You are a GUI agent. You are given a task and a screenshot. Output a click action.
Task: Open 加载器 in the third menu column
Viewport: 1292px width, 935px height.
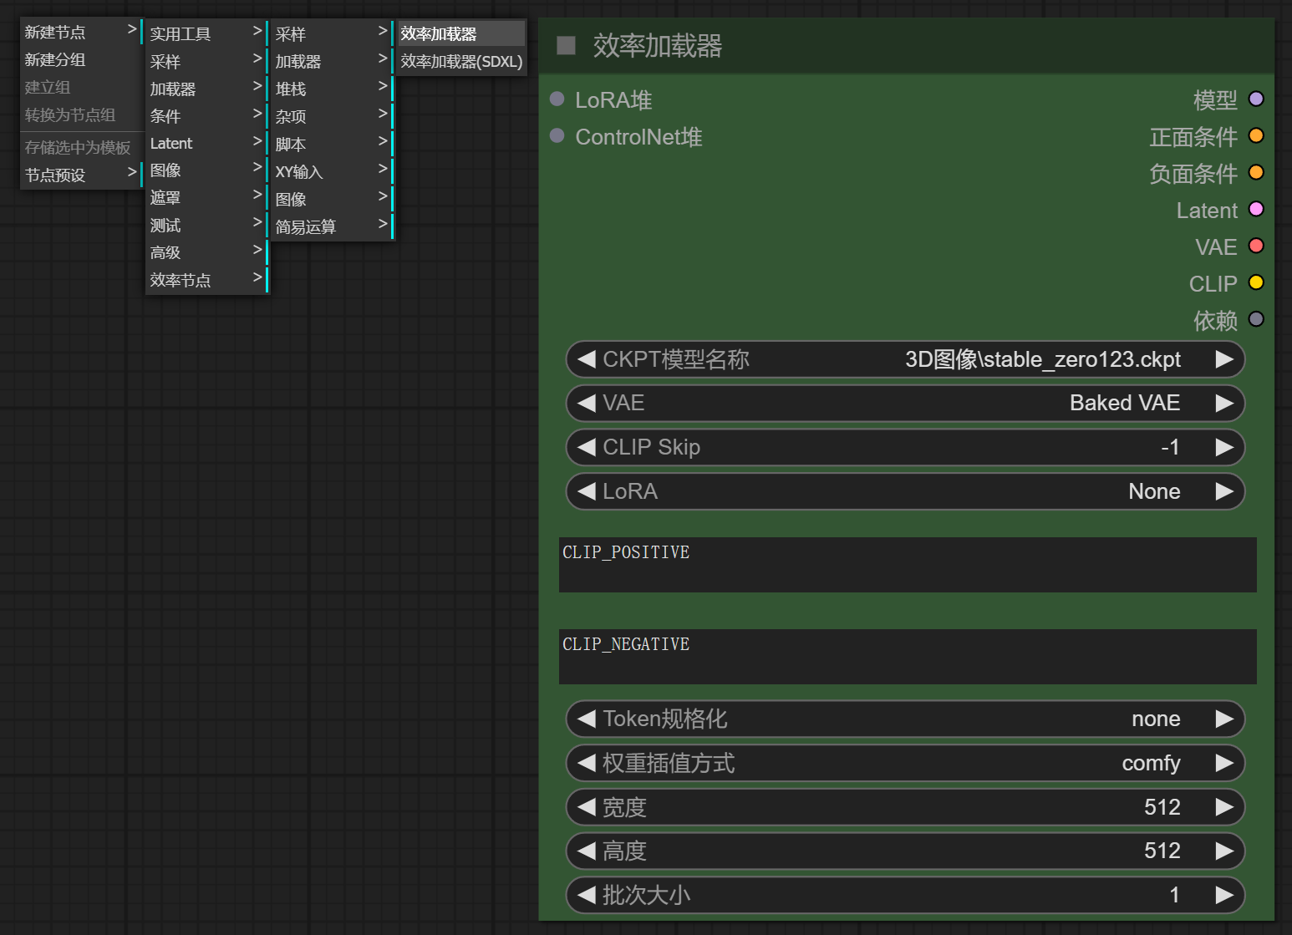tap(332, 61)
